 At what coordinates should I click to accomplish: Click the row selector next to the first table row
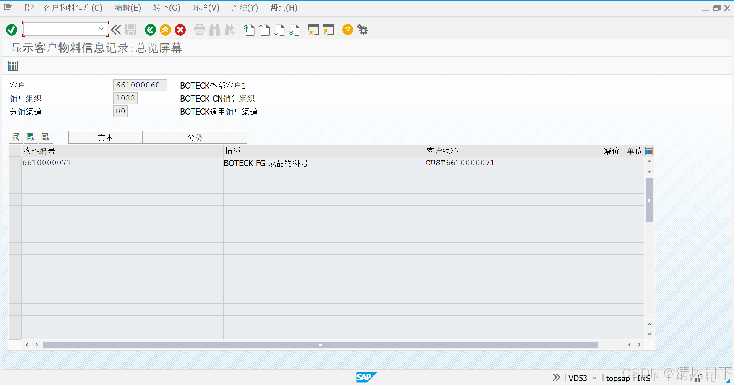click(x=15, y=162)
